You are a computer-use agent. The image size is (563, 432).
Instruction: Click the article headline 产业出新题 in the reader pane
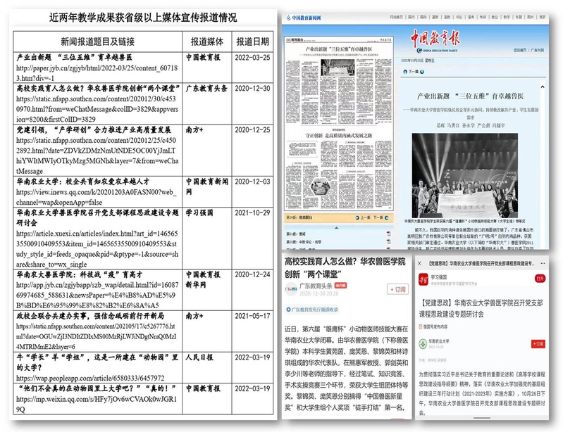point(470,96)
